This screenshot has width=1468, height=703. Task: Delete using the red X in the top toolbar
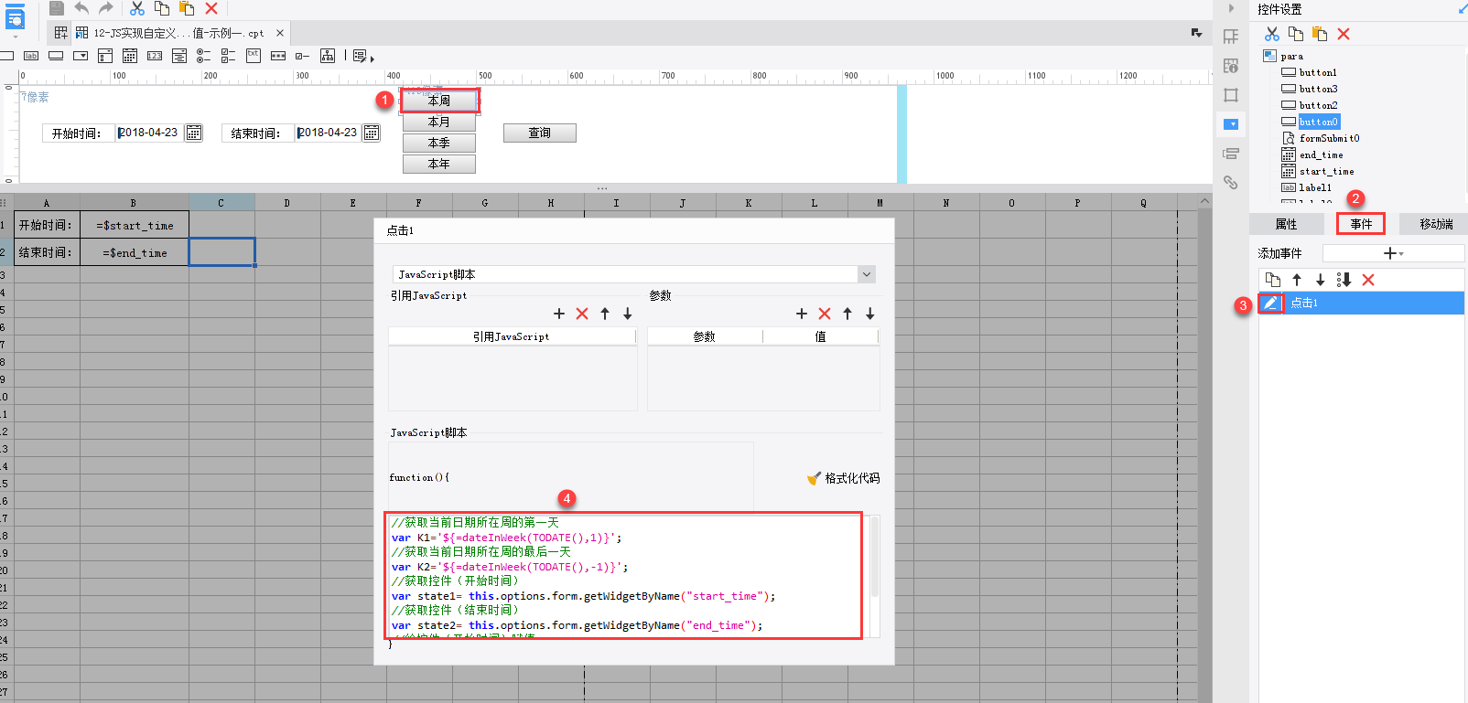tap(211, 8)
